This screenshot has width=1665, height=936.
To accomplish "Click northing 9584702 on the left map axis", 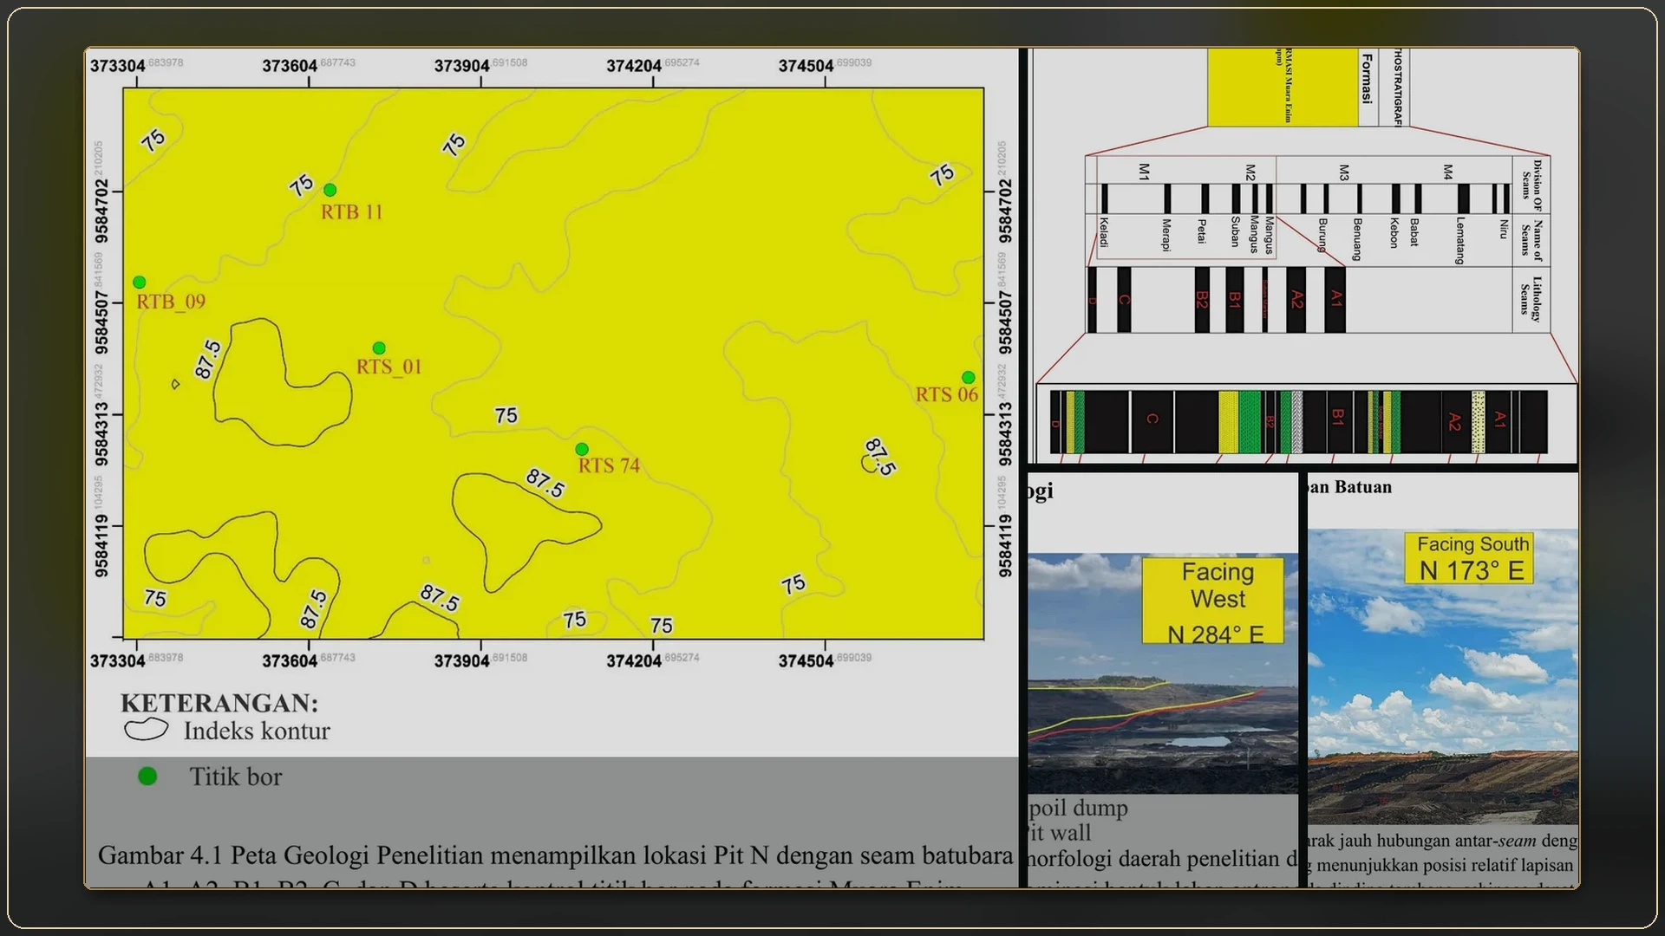I will [102, 211].
